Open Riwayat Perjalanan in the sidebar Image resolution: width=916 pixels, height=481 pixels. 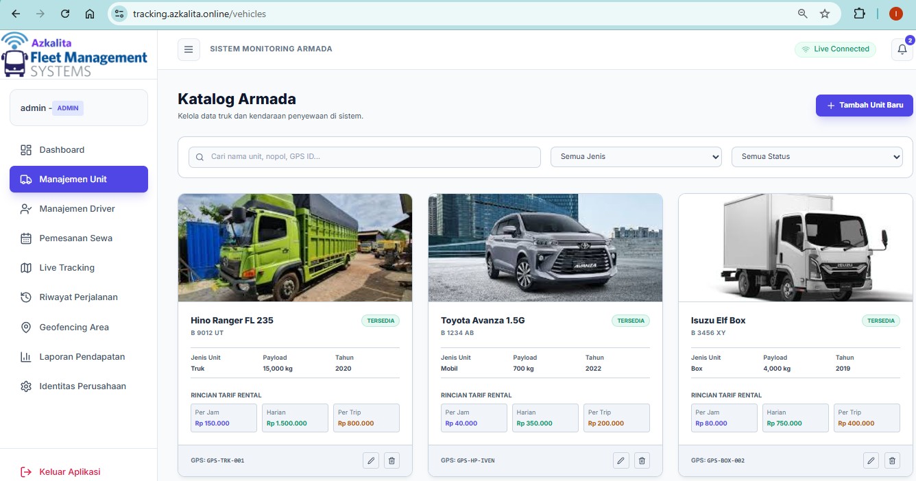pos(79,297)
